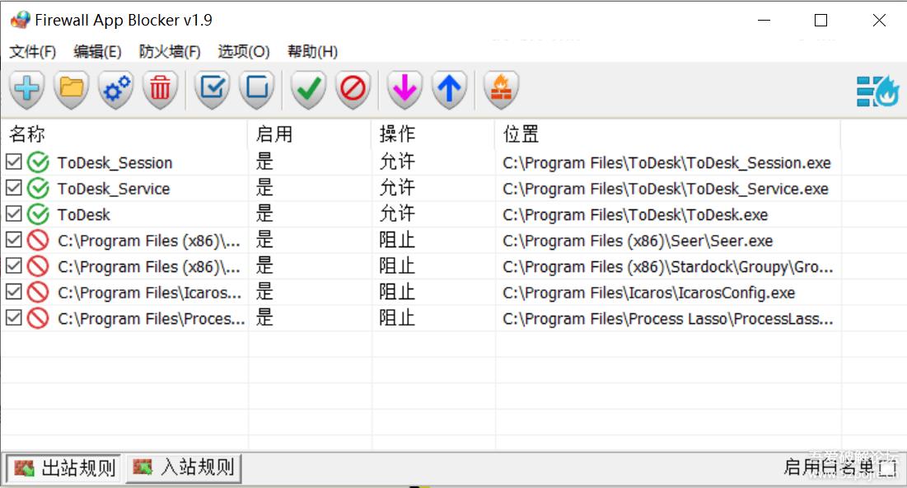907x488 pixels.
Task: Click the ToDesk_Service.exe location path
Action: pos(665,189)
